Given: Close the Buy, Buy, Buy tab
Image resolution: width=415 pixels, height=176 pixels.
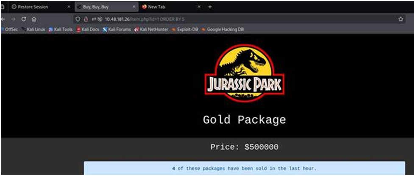Looking at the screenshot, I should (134, 7).
